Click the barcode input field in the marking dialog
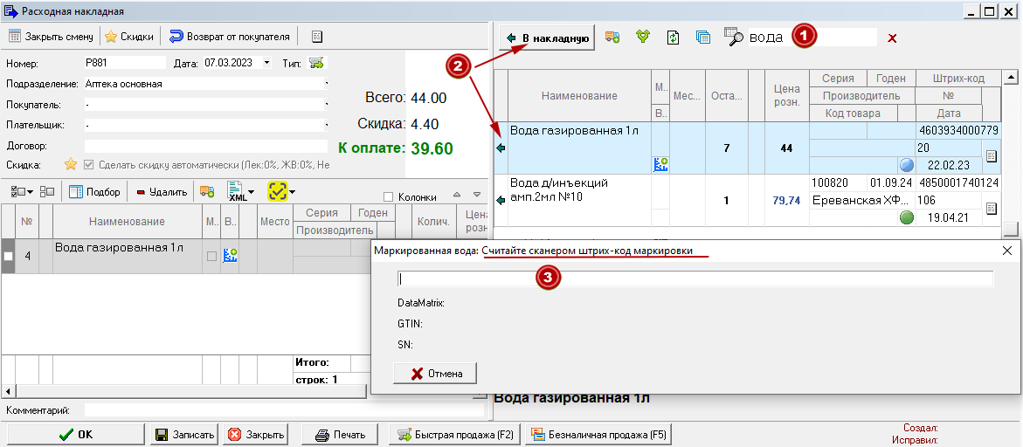The height and width of the screenshot is (447, 1023). (695, 279)
